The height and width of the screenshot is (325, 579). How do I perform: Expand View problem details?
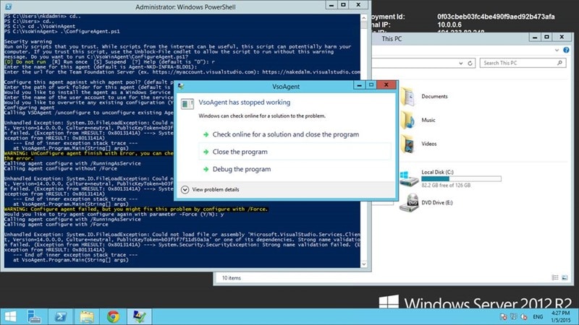click(x=210, y=189)
